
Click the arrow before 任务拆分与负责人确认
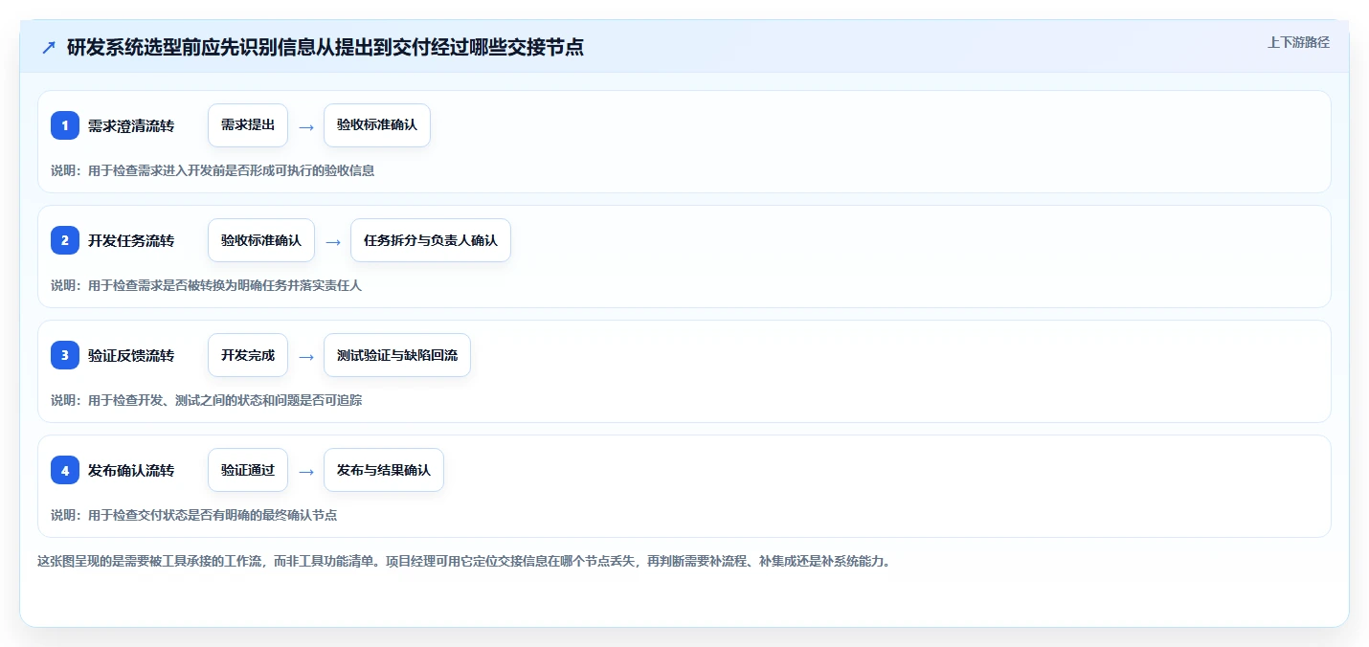[333, 241]
